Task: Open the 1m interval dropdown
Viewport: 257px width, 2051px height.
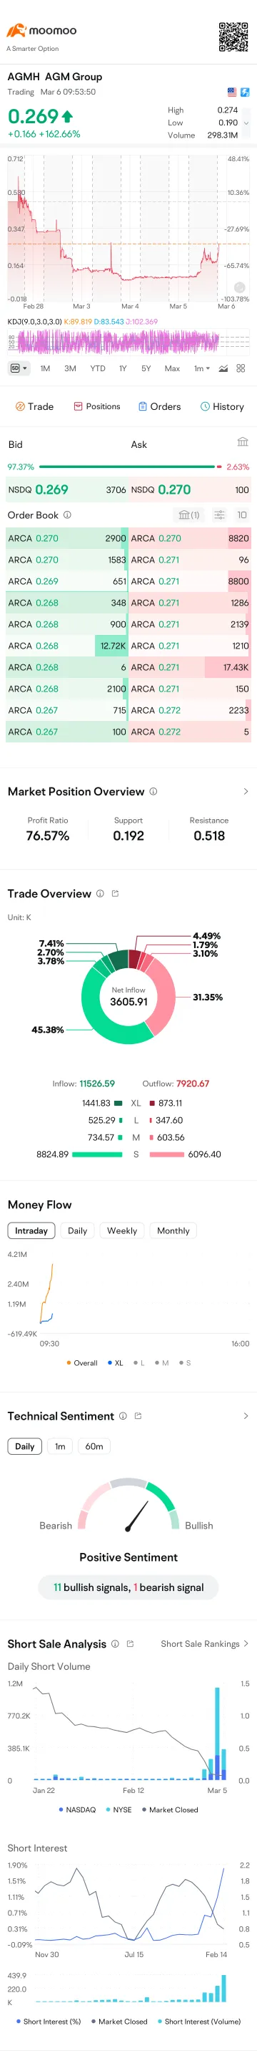Action: tap(202, 368)
